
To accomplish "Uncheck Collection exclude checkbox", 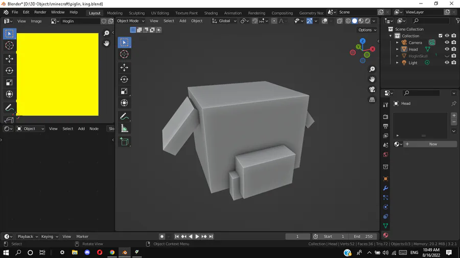I will point(440,36).
